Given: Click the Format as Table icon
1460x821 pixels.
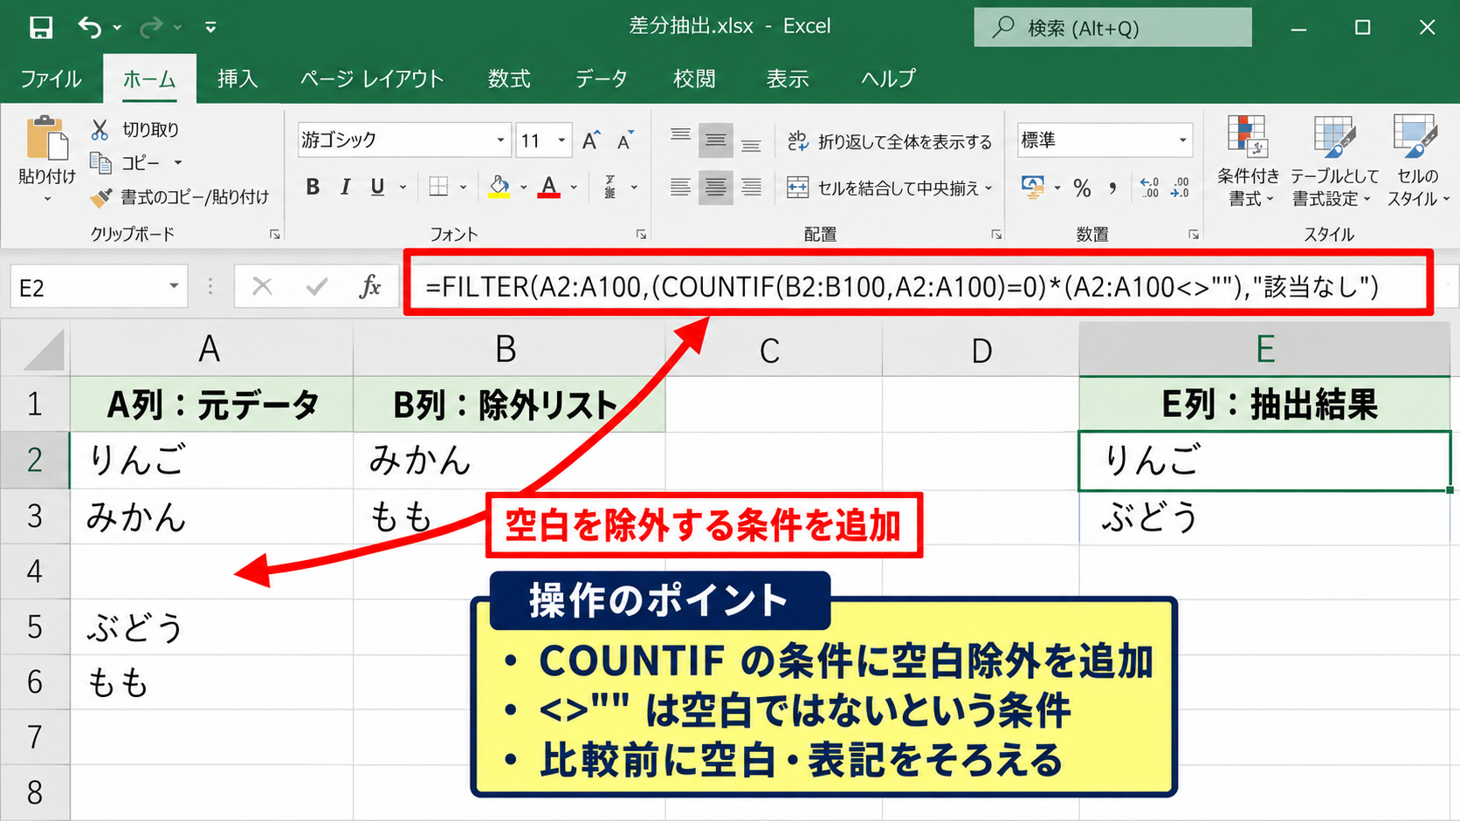Looking at the screenshot, I should click(x=1334, y=136).
